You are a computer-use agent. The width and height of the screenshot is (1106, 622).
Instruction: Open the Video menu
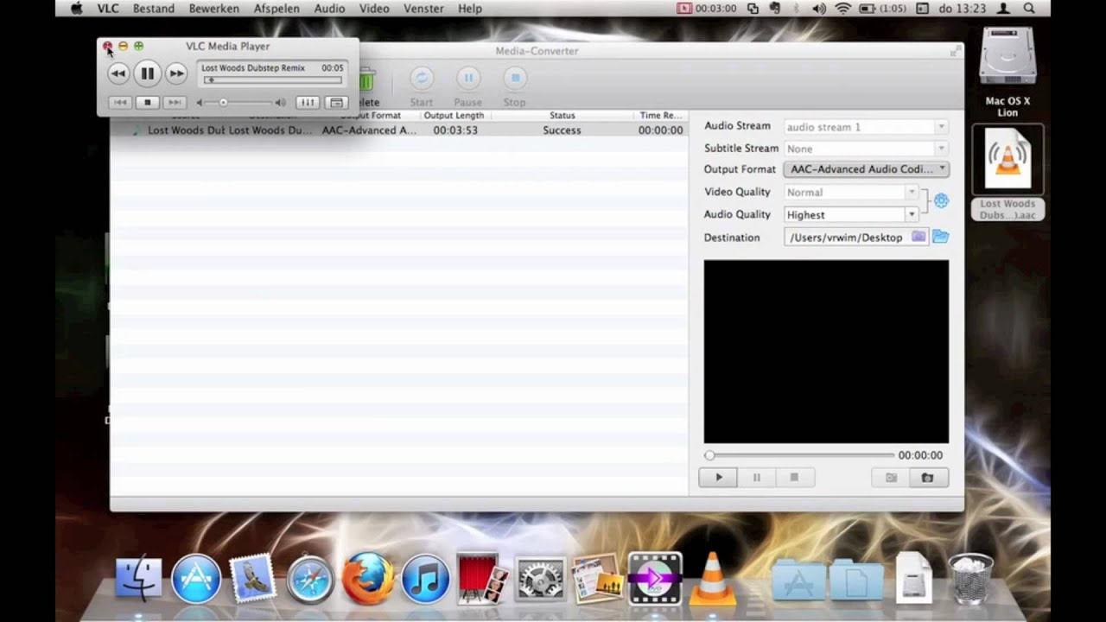click(x=374, y=9)
